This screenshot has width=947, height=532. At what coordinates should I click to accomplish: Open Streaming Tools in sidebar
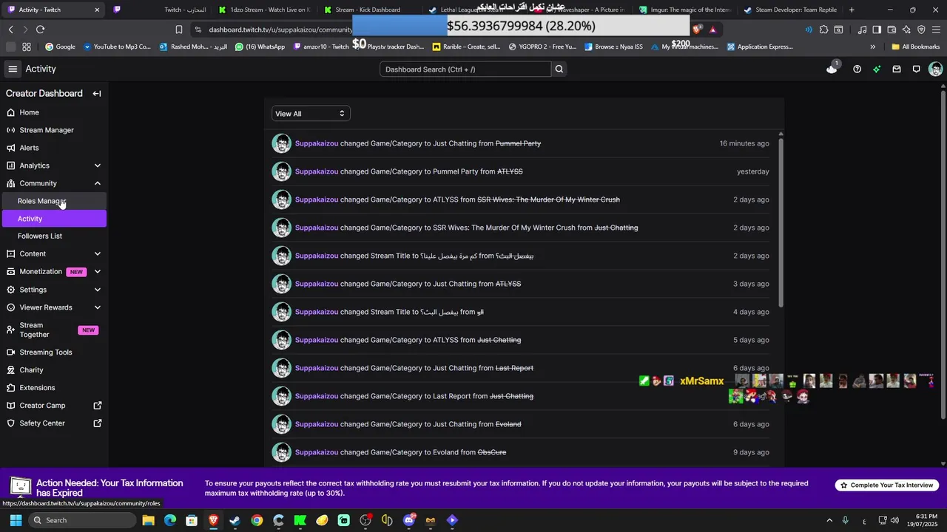click(x=53, y=352)
